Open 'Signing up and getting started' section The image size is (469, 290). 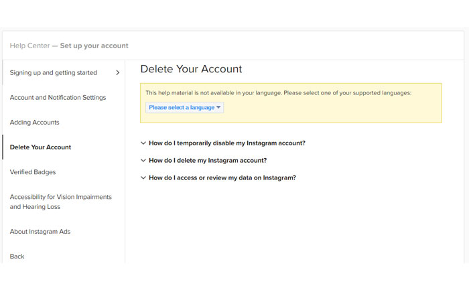[x=54, y=72]
